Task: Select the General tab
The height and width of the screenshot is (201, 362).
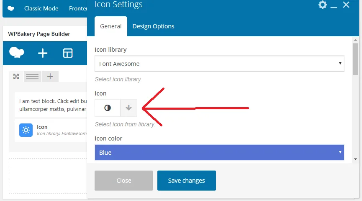Action: pos(111,26)
